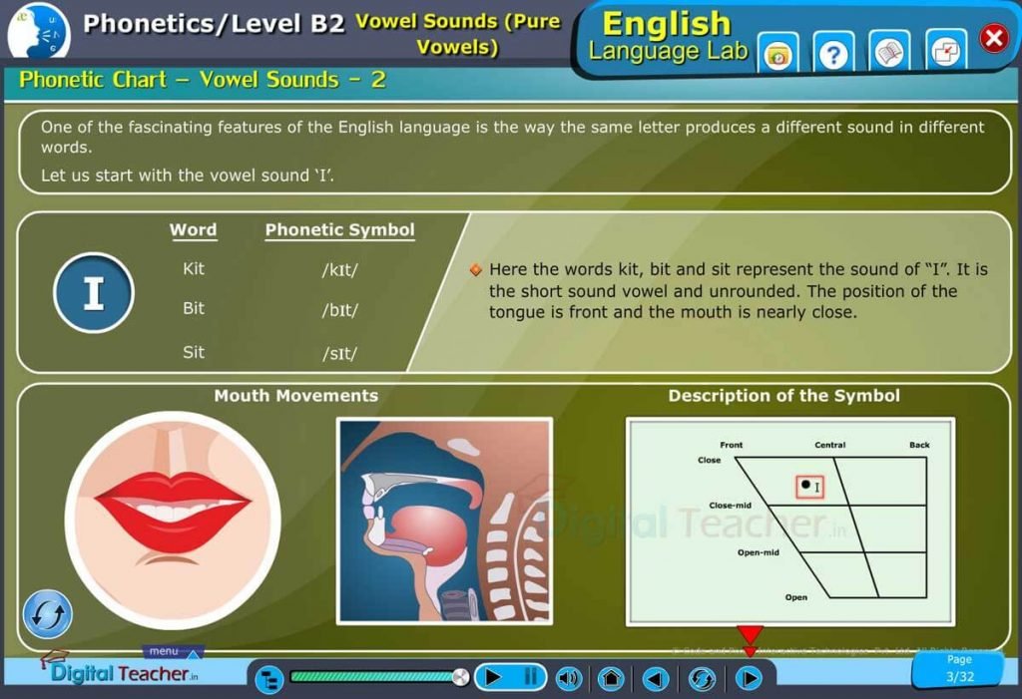Close the lesson with the red X
This screenshot has width=1022, height=699.
coord(993,38)
